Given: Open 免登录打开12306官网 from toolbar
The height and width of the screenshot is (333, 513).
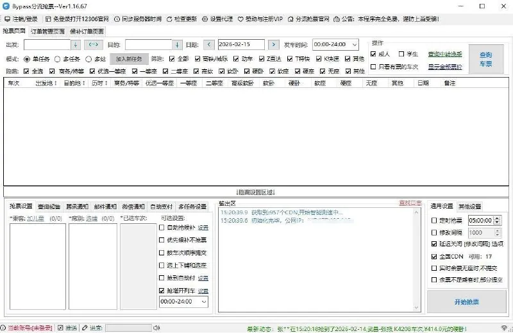Looking at the screenshot, I should coord(77,19).
